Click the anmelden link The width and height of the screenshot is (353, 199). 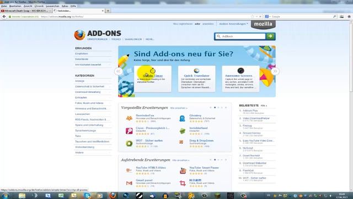pyautogui.click(x=208, y=24)
